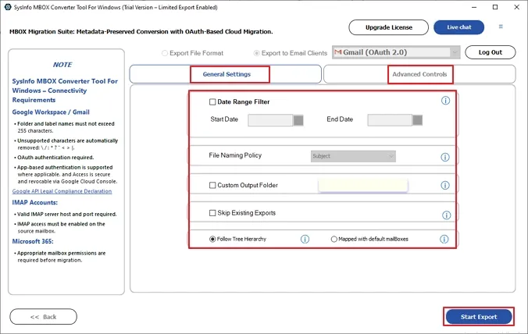Choose the Export File Format radio button
Image resolution: width=528 pixels, height=334 pixels.
tap(165, 53)
